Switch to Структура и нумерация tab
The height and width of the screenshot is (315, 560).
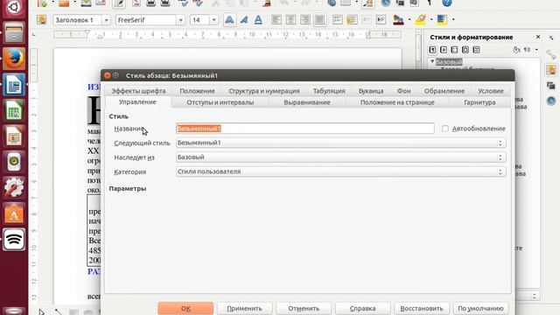(x=264, y=91)
